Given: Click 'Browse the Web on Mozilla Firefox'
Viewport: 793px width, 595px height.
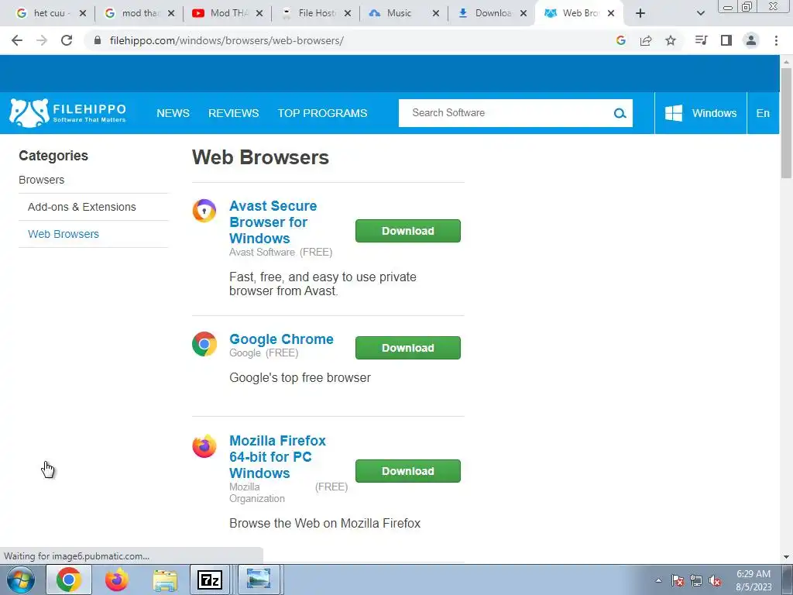Looking at the screenshot, I should click(324, 523).
